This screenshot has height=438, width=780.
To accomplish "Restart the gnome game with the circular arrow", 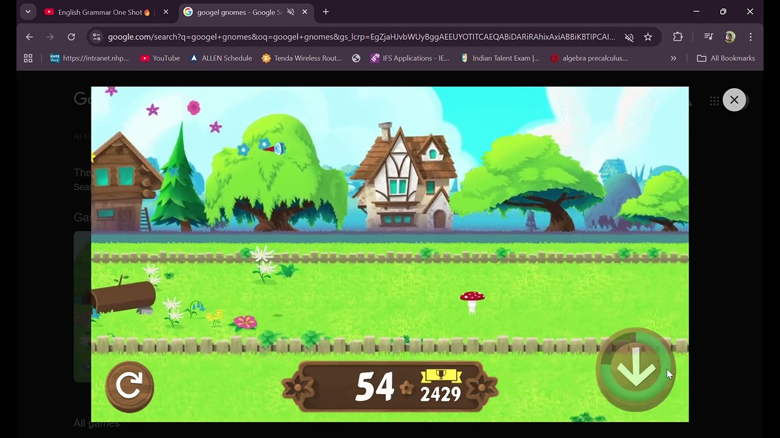I will point(129,386).
